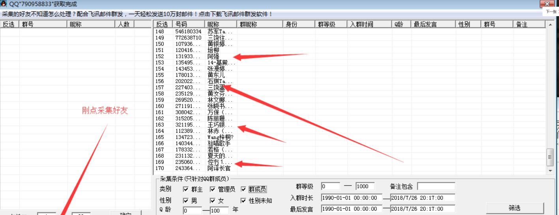The width and height of the screenshot is (559, 215).
Task: Select row 170 named 阿译长官
Action: 350,168
